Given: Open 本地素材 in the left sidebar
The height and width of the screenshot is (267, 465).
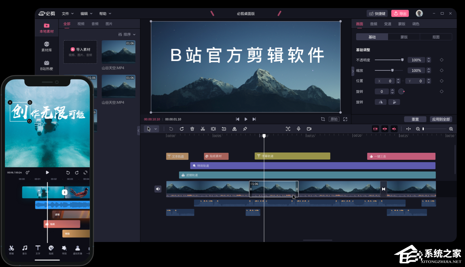Looking at the screenshot, I should click(46, 28).
